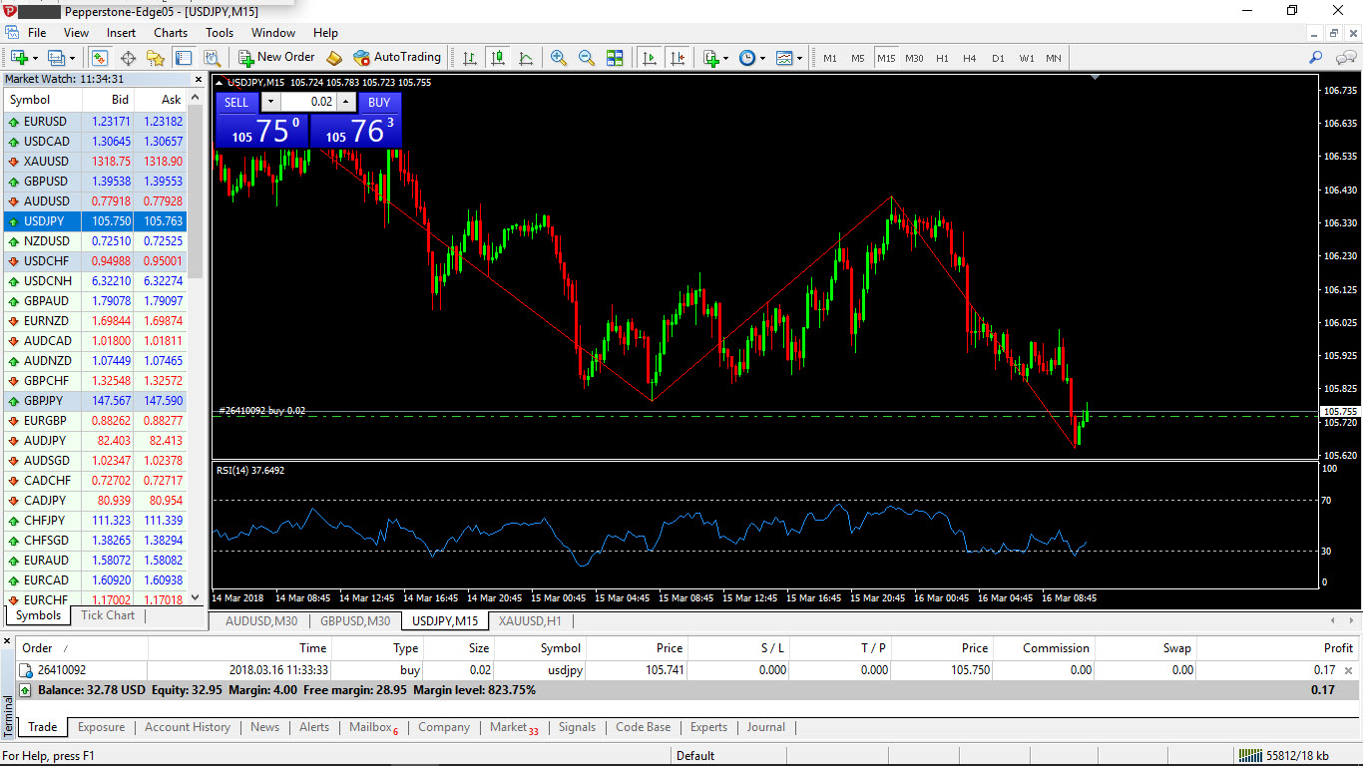Enable the AutoTrading button
1363x766 pixels.
click(x=397, y=58)
